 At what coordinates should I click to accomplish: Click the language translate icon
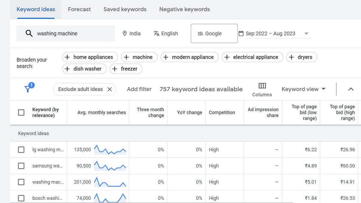pyautogui.click(x=156, y=34)
